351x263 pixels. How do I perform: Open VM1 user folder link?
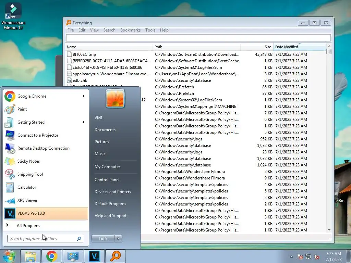[x=98, y=118]
